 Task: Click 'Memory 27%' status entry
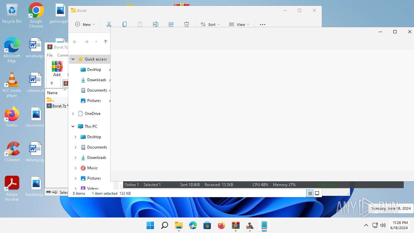click(284, 185)
